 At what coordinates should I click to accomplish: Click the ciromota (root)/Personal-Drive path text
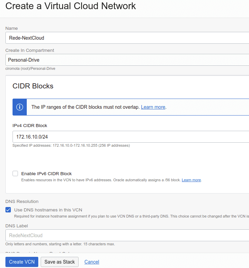coord(30,68)
